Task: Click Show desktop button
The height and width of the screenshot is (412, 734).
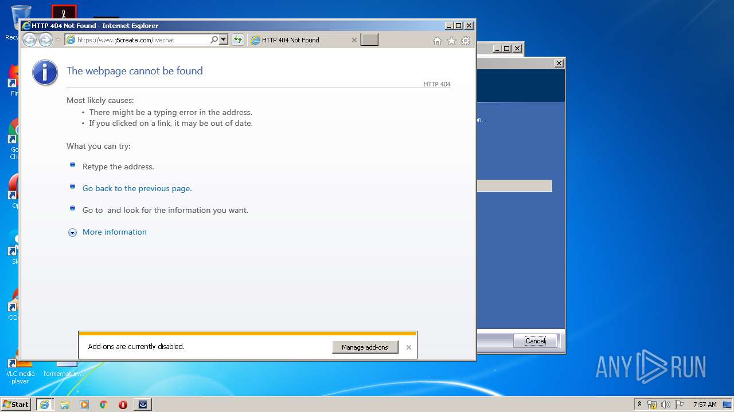Action: (x=728, y=405)
